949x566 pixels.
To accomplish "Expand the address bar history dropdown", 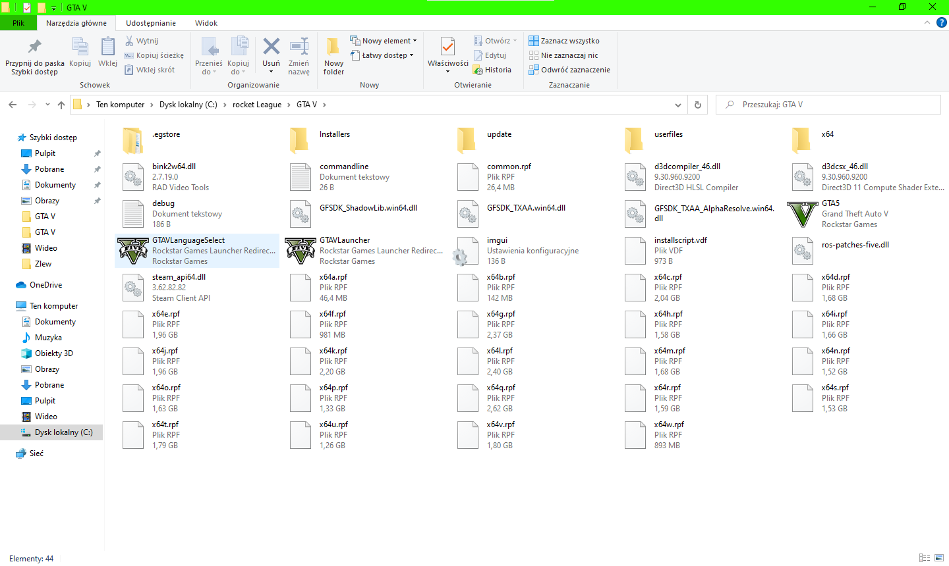I will click(x=678, y=105).
